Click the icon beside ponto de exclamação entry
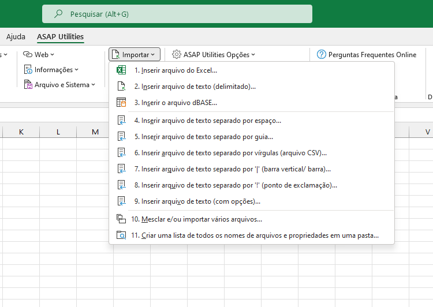Viewport: 433px width, 307px height. pos(121,185)
